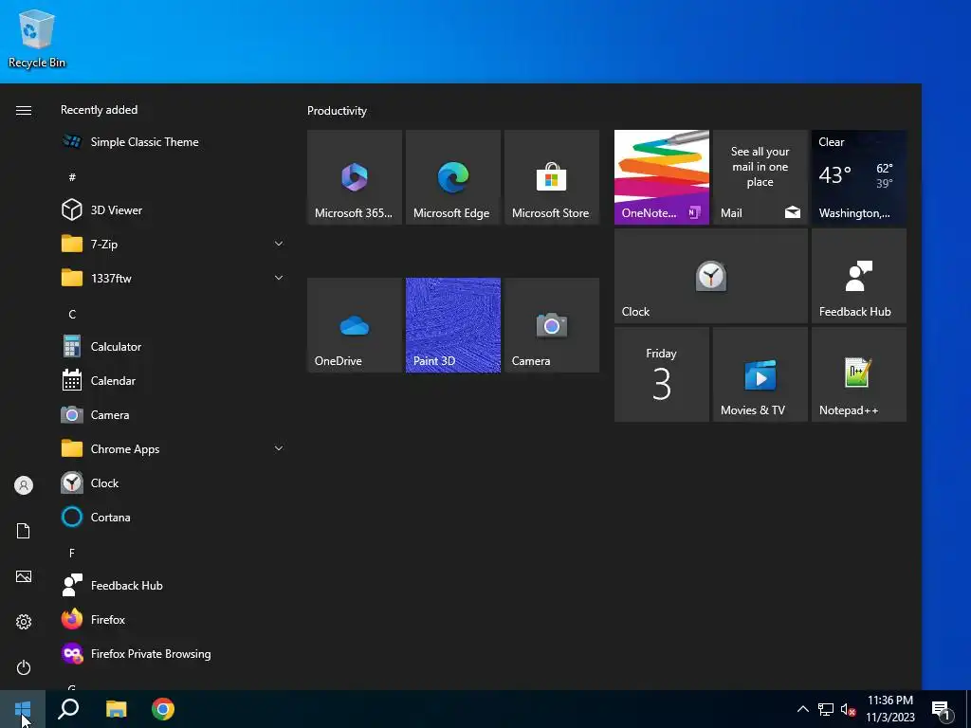Open Documents from the Start sidebar
This screenshot has height=728, width=971.
pyautogui.click(x=24, y=531)
